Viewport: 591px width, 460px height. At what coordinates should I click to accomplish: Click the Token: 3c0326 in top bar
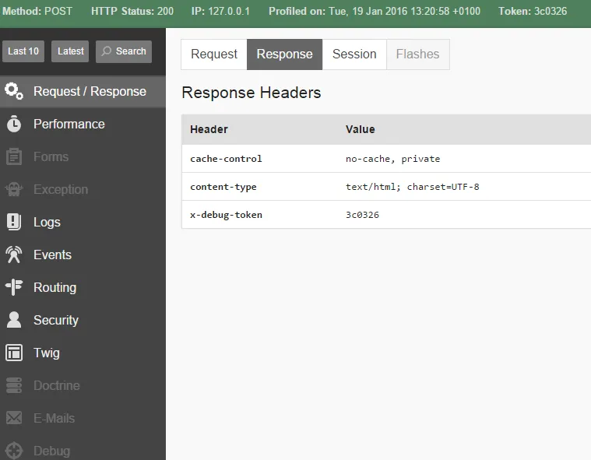[533, 12]
